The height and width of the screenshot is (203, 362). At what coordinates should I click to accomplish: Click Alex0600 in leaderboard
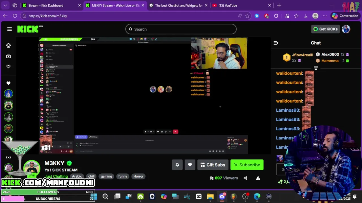pyautogui.click(x=330, y=54)
